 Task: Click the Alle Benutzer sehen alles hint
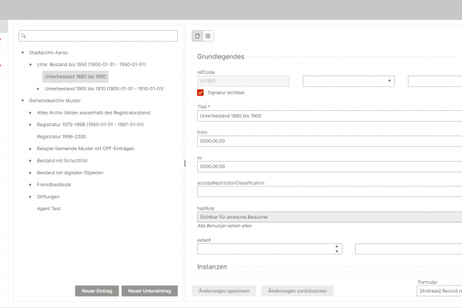224,226
